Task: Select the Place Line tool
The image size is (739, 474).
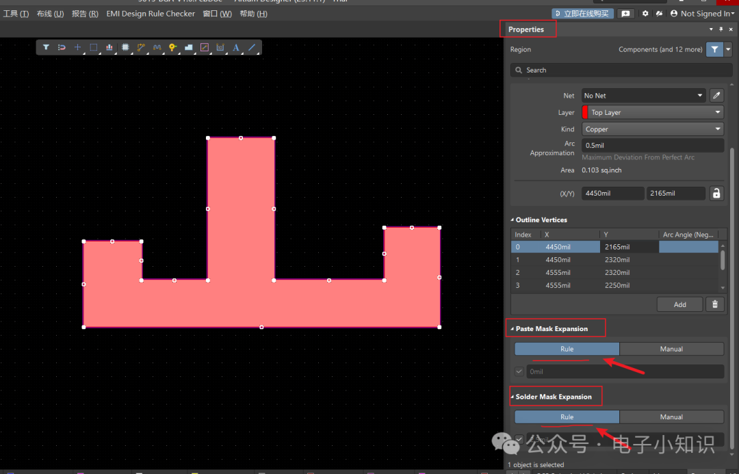Action: [252, 47]
